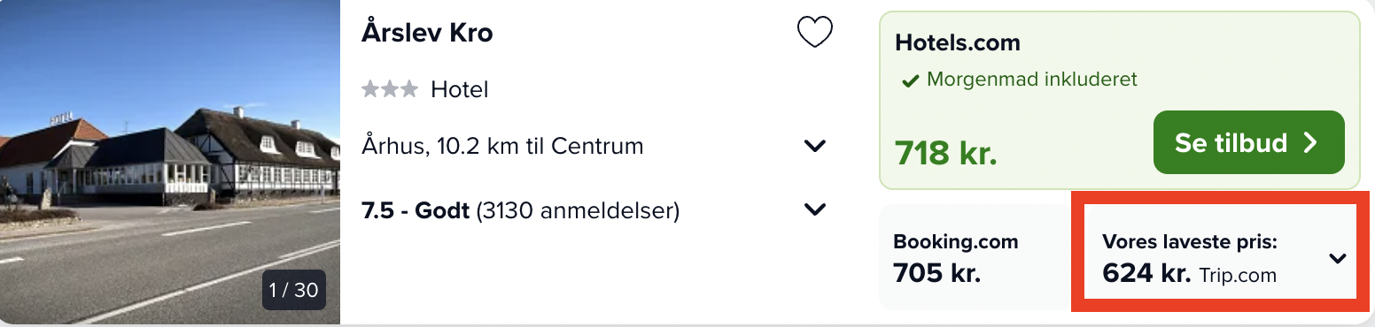Click the Hotel type label
Viewport: 1375px width, 327px height.
(460, 89)
